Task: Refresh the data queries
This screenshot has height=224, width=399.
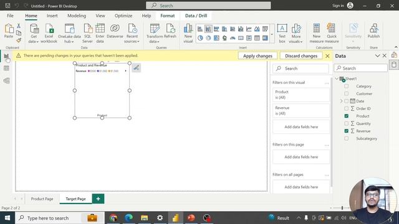Action: [x=170, y=31]
